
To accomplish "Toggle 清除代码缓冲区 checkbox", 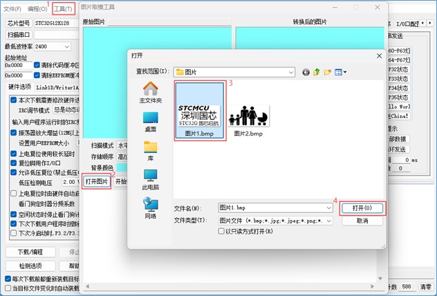I will coord(37,65).
